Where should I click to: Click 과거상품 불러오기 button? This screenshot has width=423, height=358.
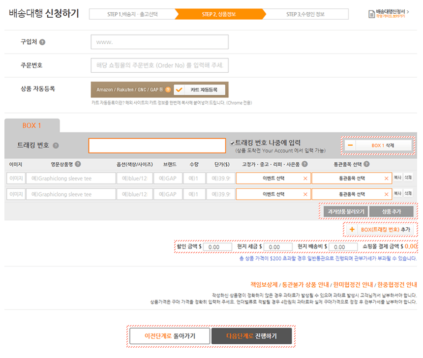(346, 211)
